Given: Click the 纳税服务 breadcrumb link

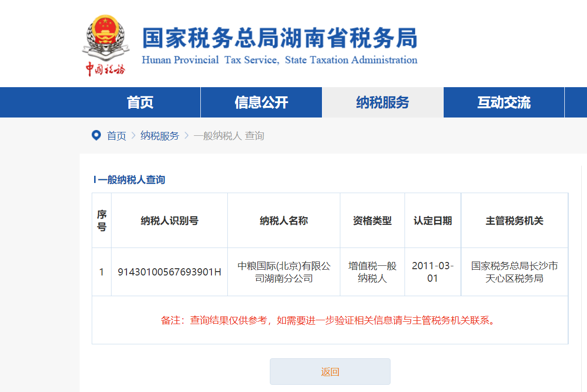Looking at the screenshot, I should click(x=160, y=136).
